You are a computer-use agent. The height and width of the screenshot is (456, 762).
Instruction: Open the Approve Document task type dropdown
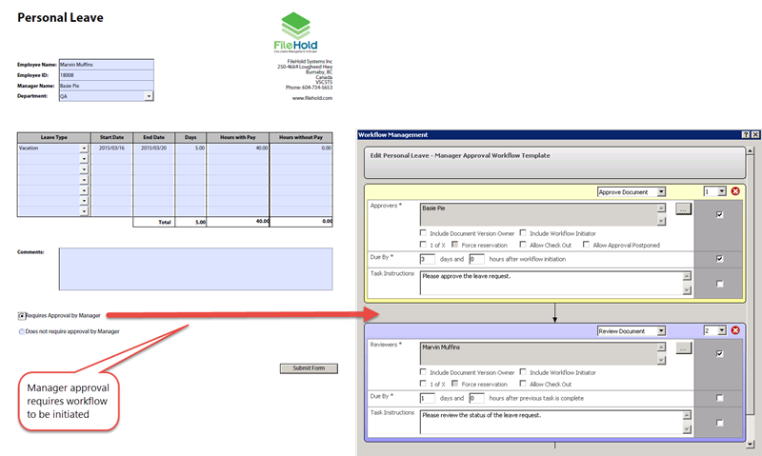[661, 191]
